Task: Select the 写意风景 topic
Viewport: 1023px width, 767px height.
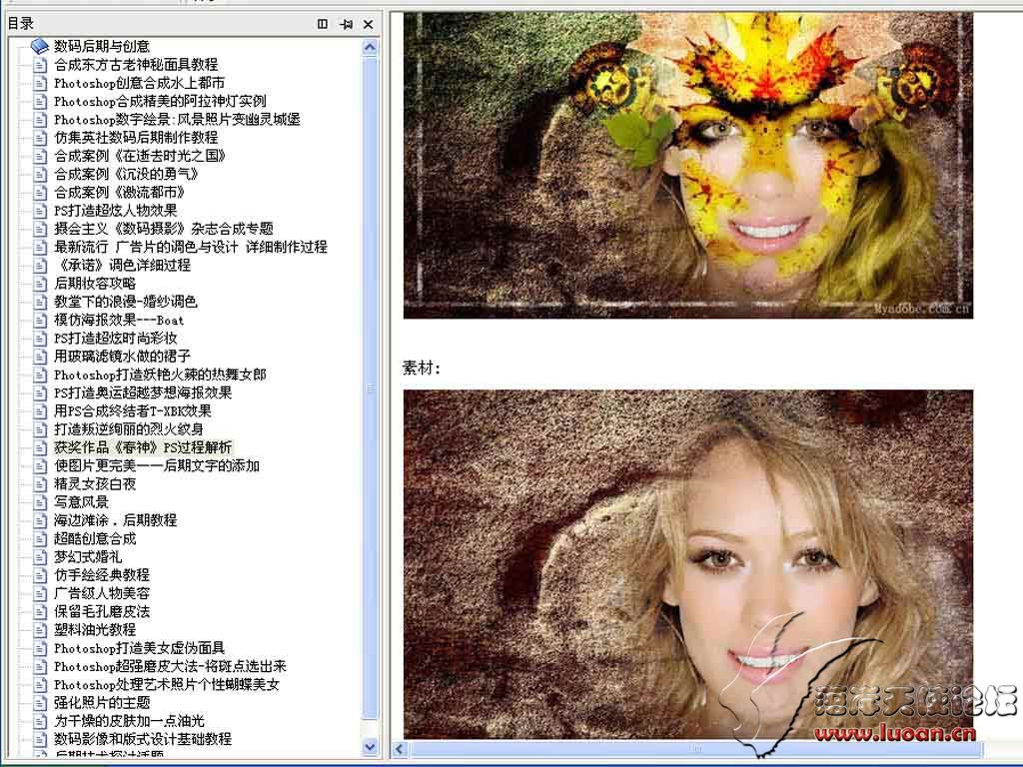Action: [x=82, y=502]
